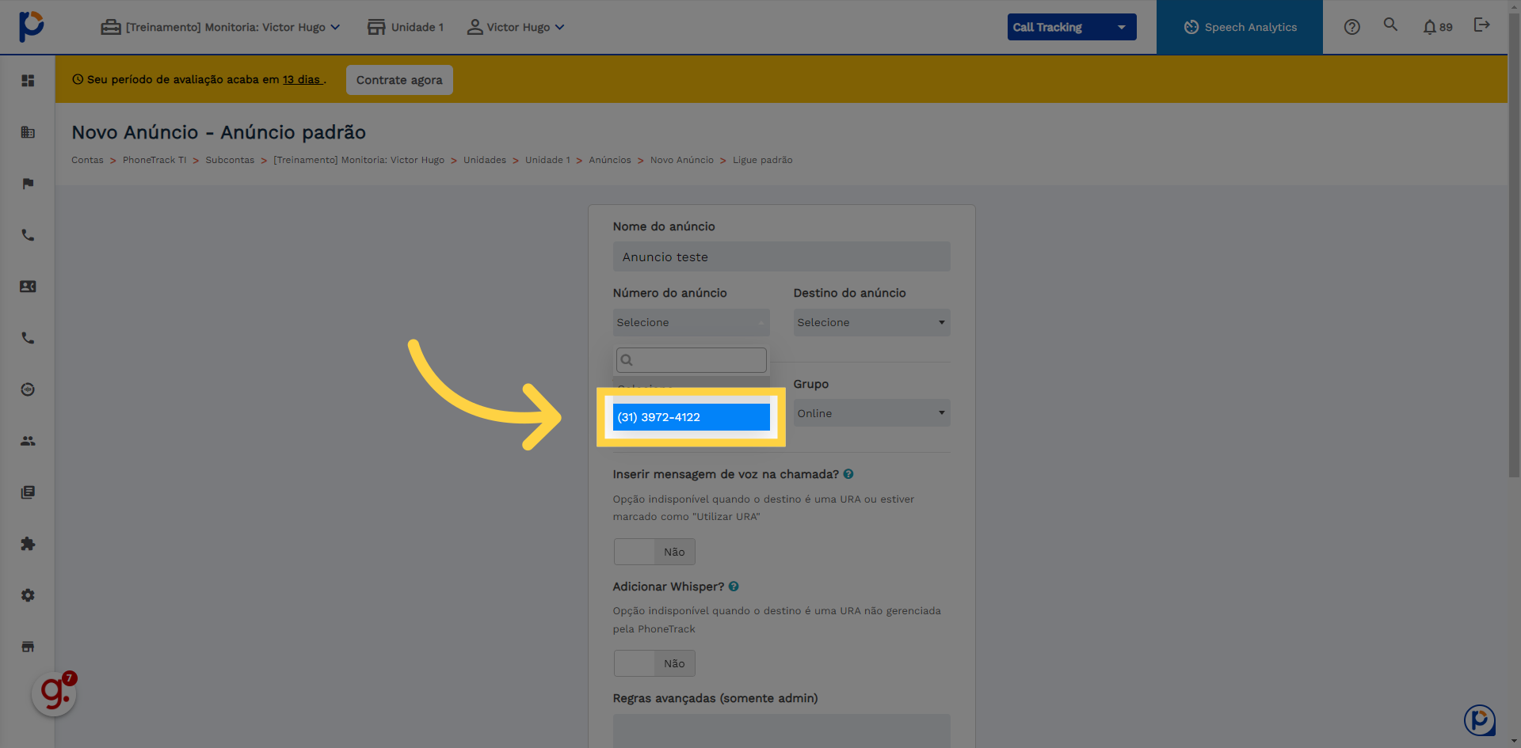Click the Nome do anúncio input field
Screen dimensions: 1521x748
click(x=781, y=256)
